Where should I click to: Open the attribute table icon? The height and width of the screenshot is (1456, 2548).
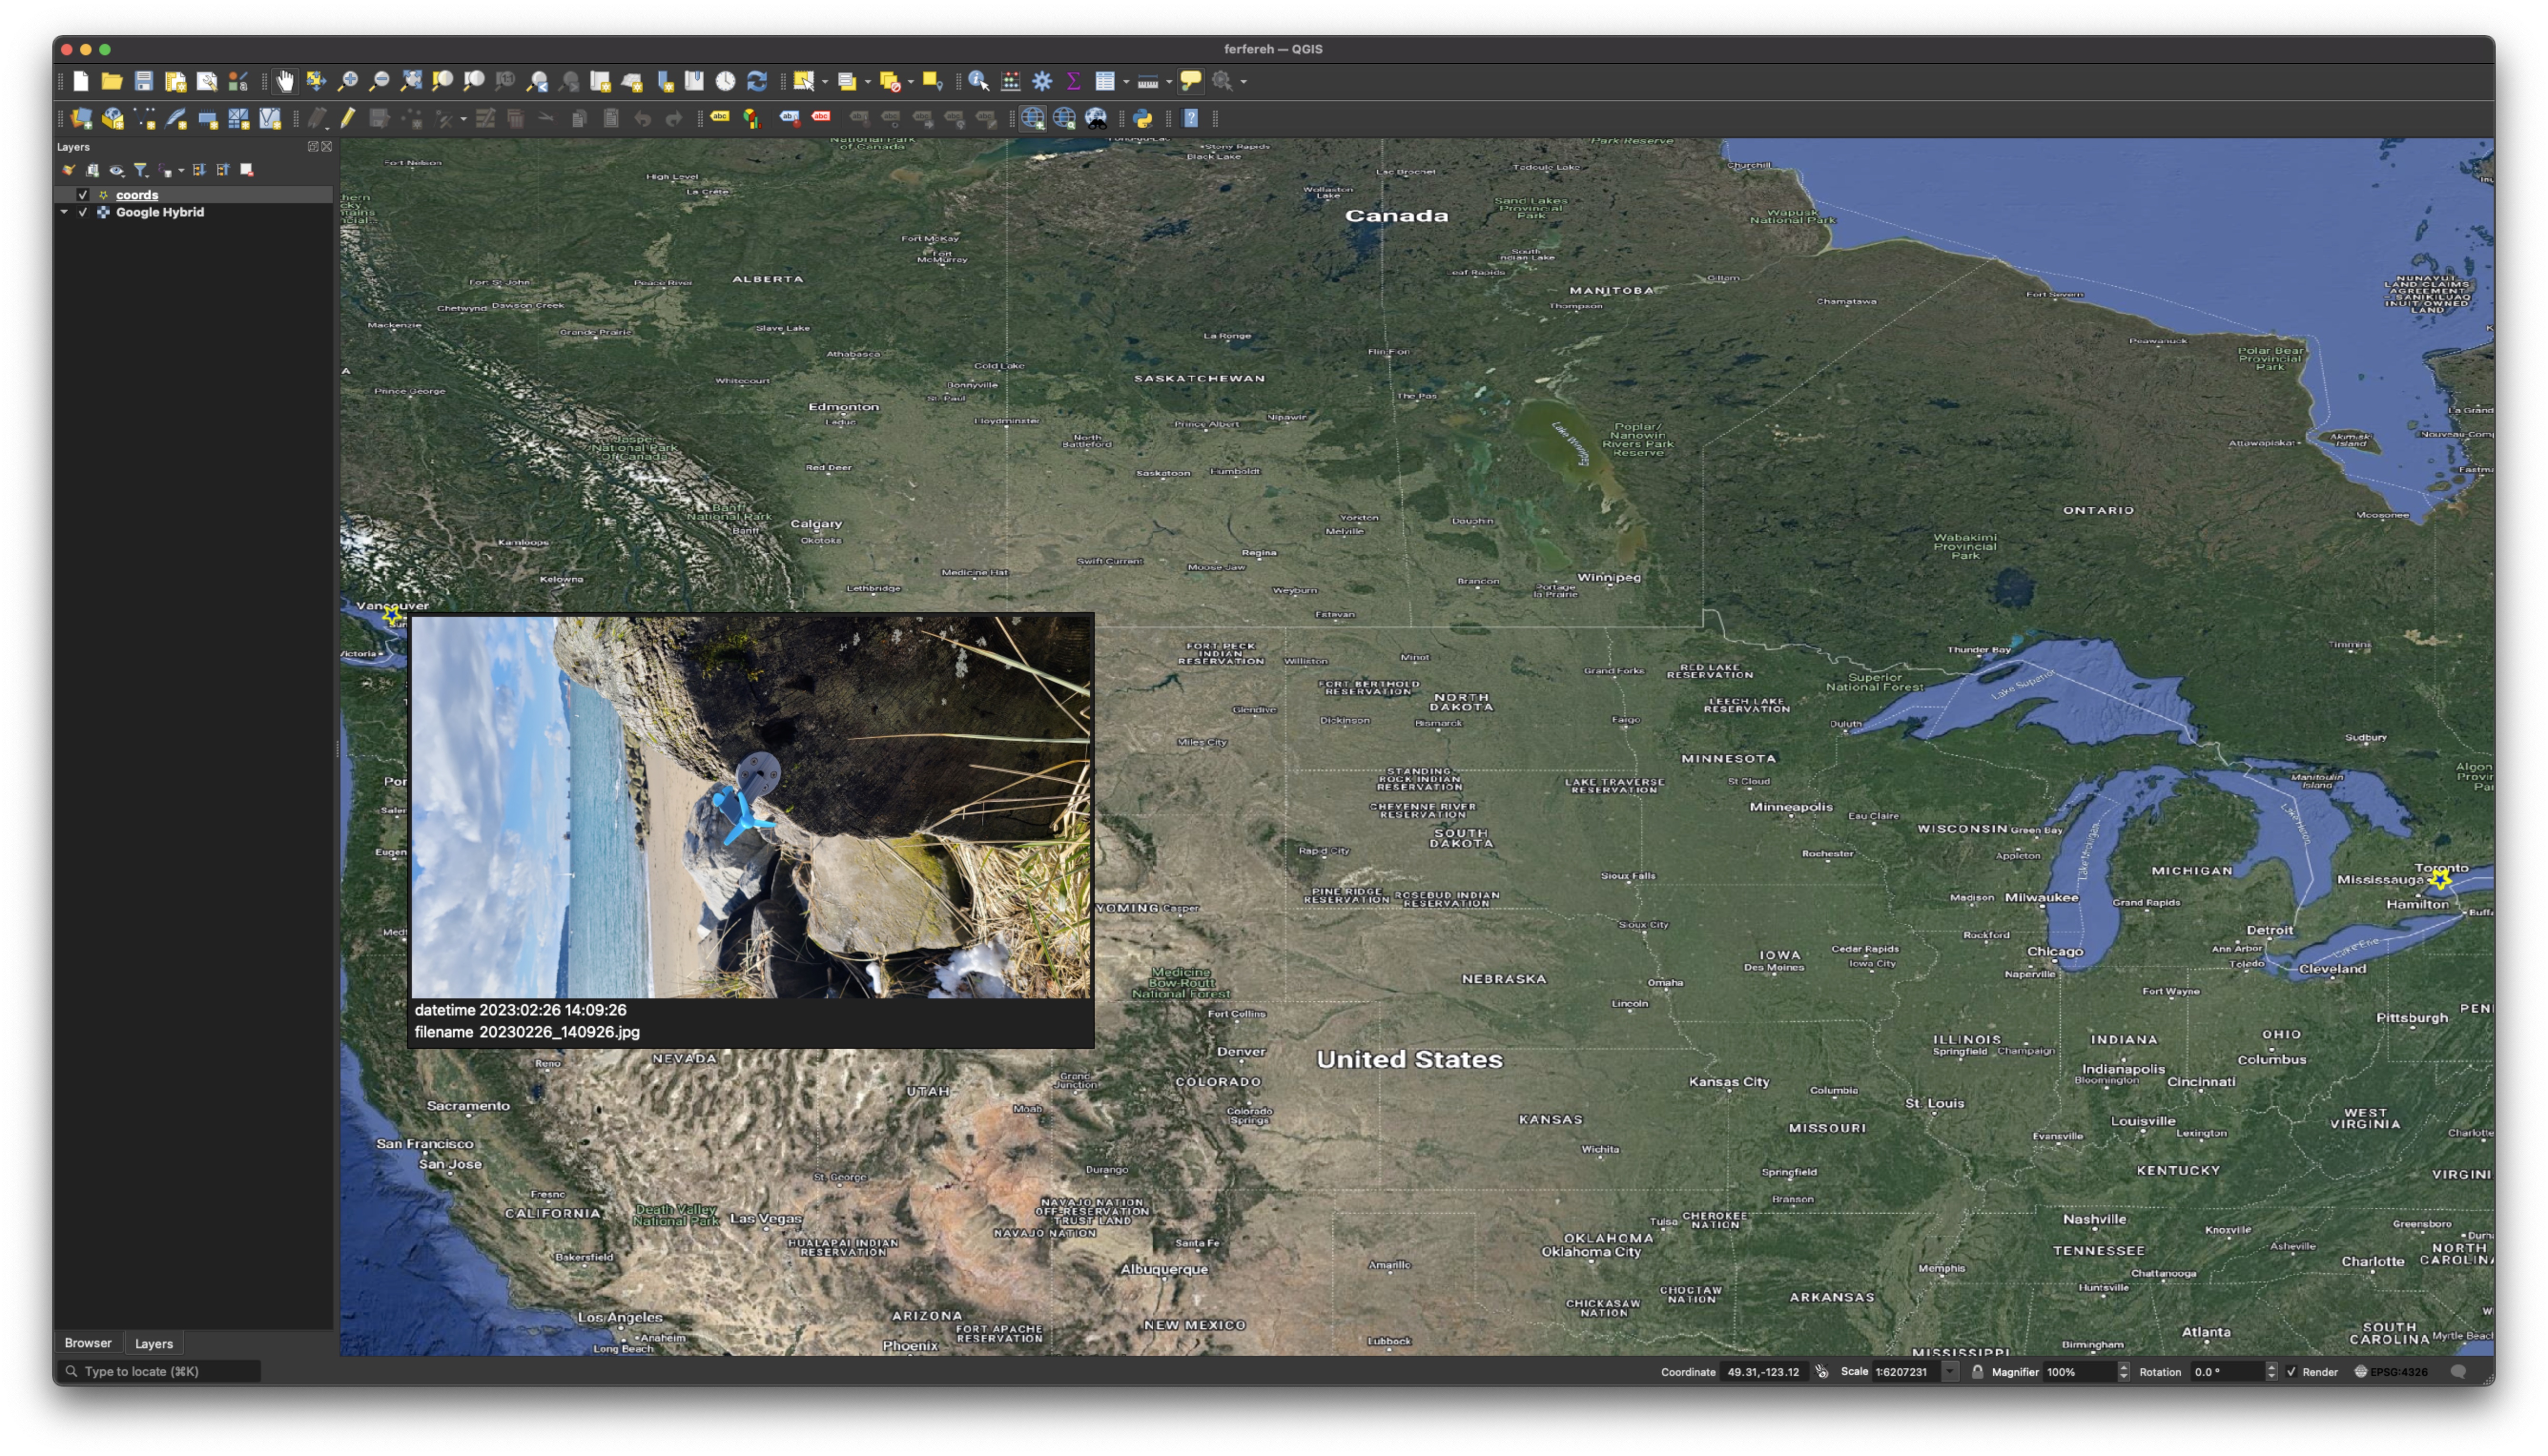[x=1105, y=82]
